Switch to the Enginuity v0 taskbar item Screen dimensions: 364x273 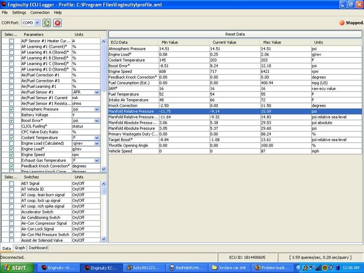click(59, 268)
